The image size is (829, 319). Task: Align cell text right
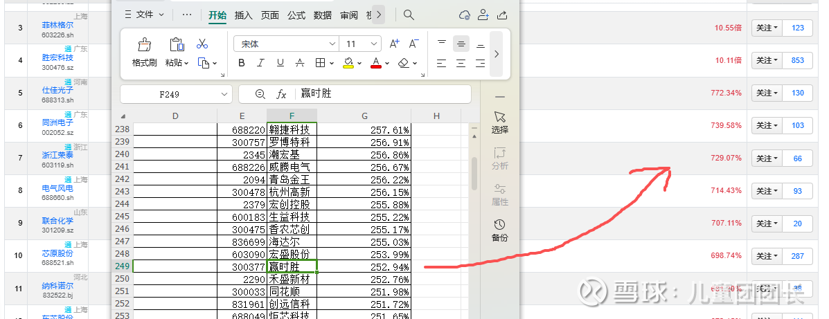click(x=480, y=64)
